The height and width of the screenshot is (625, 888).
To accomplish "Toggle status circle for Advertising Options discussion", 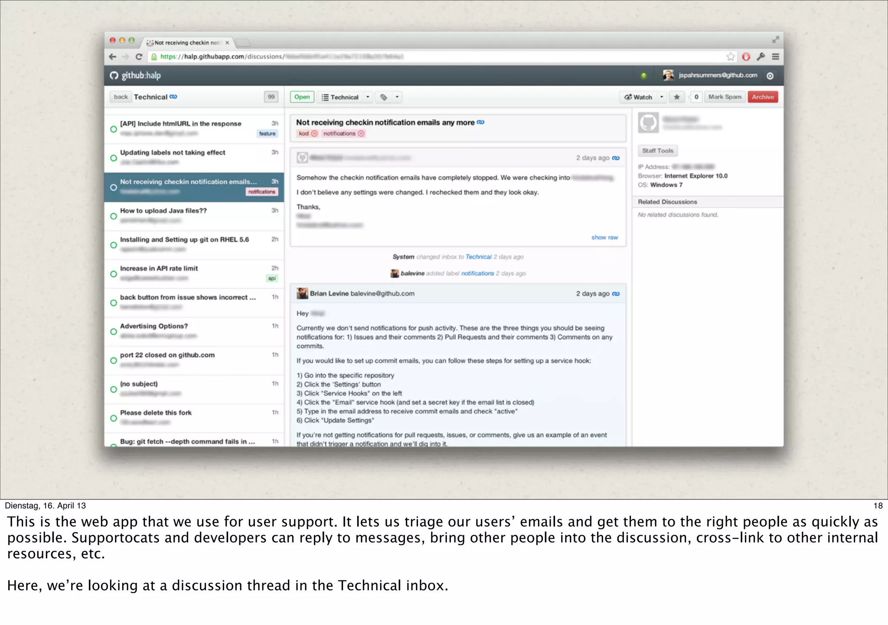I will pos(114,332).
